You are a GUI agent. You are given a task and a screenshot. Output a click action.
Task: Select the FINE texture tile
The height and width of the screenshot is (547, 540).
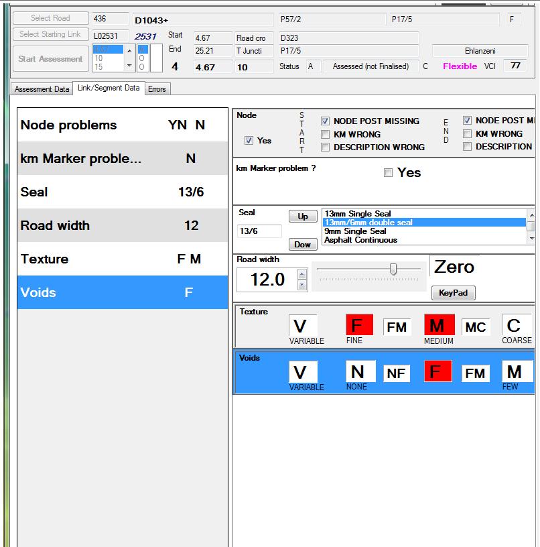[359, 326]
